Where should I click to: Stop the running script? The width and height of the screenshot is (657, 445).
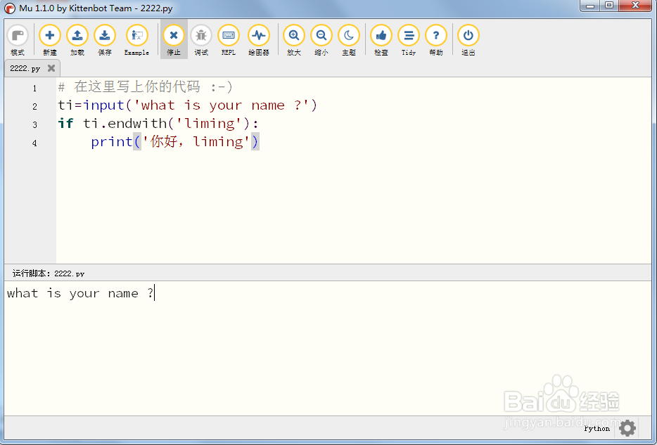(174, 35)
